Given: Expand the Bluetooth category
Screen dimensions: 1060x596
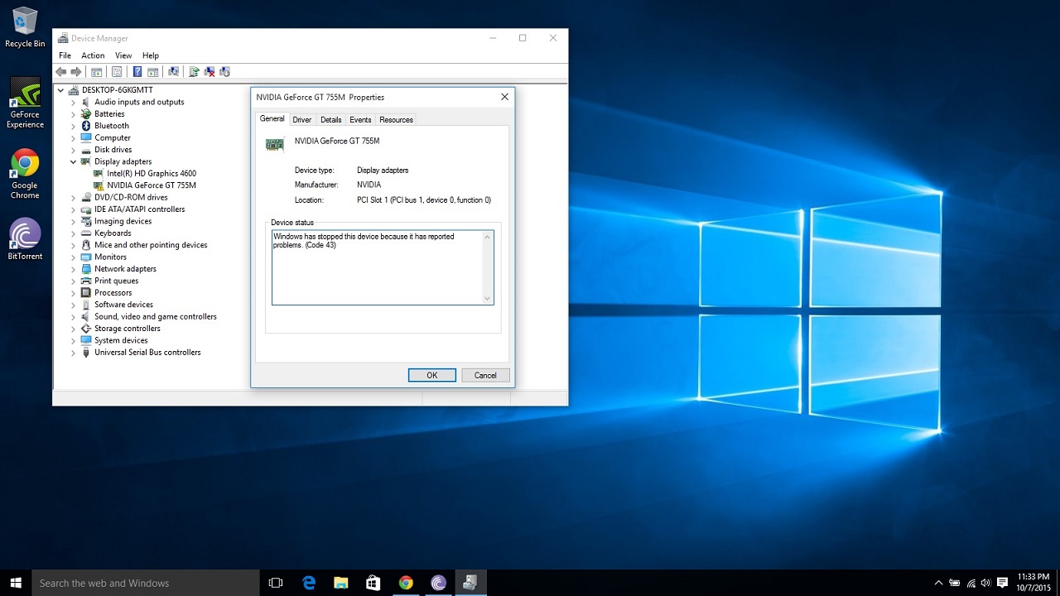Looking at the screenshot, I should coord(73,126).
